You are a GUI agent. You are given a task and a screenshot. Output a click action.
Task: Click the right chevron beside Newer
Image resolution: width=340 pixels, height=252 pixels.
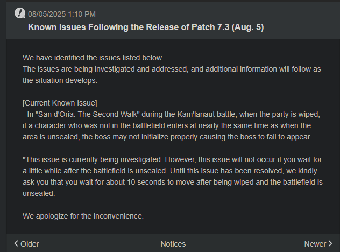(x=330, y=243)
